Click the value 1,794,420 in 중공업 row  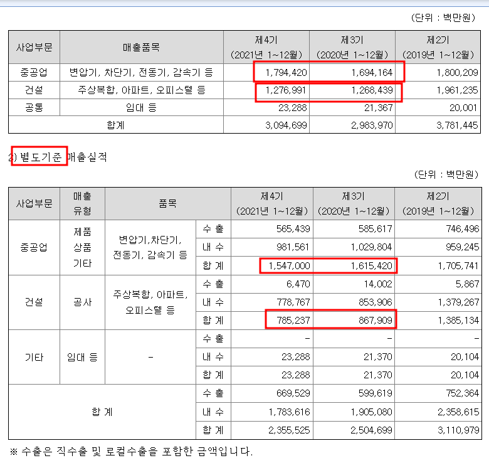pos(286,73)
